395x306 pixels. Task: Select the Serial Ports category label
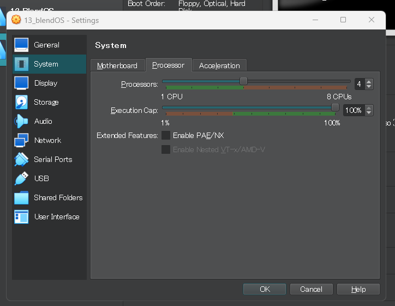pos(53,160)
